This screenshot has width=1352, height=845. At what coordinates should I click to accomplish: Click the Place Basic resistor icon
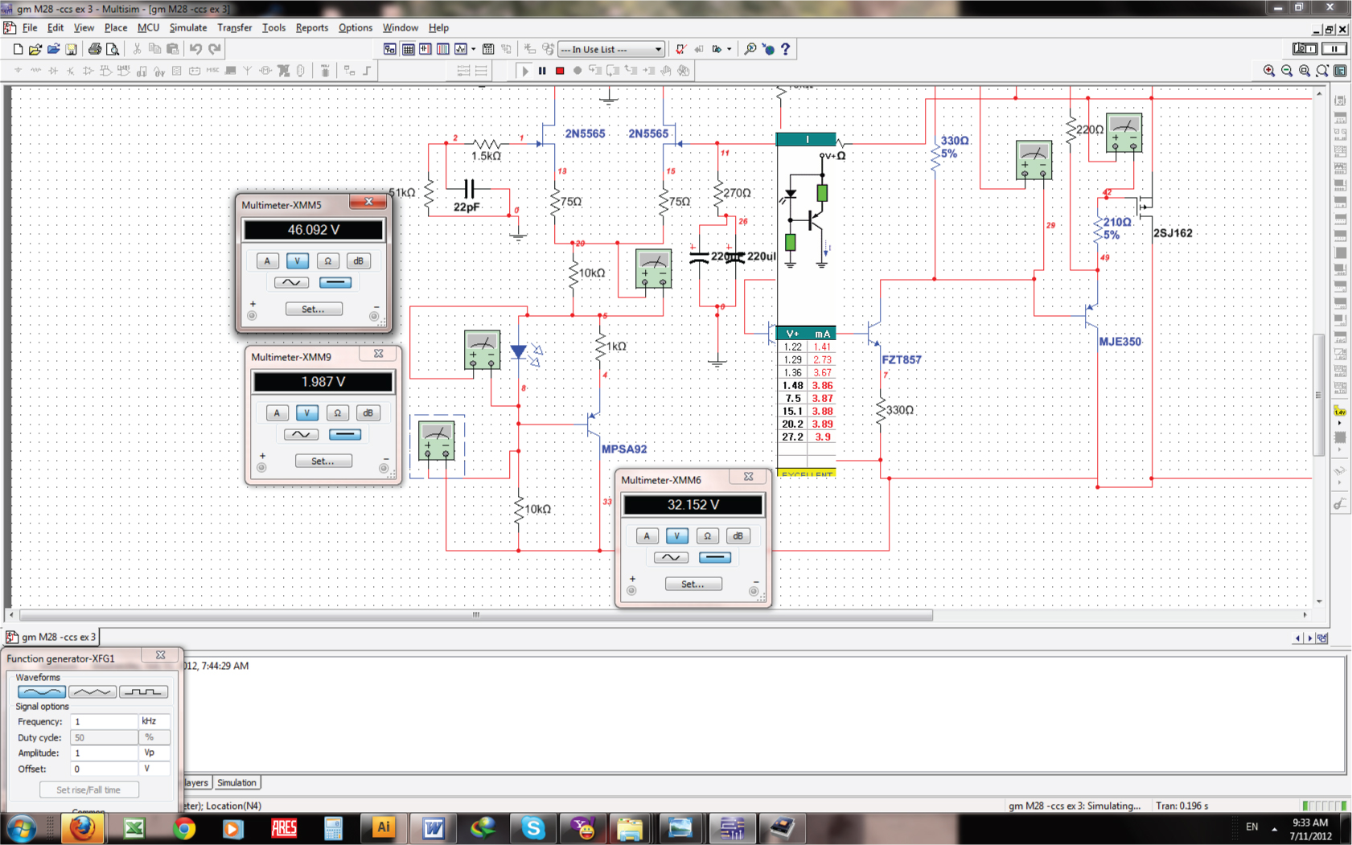35,71
